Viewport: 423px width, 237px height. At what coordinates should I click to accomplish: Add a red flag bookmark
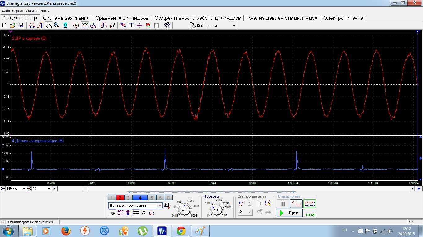pyautogui.click(x=148, y=26)
